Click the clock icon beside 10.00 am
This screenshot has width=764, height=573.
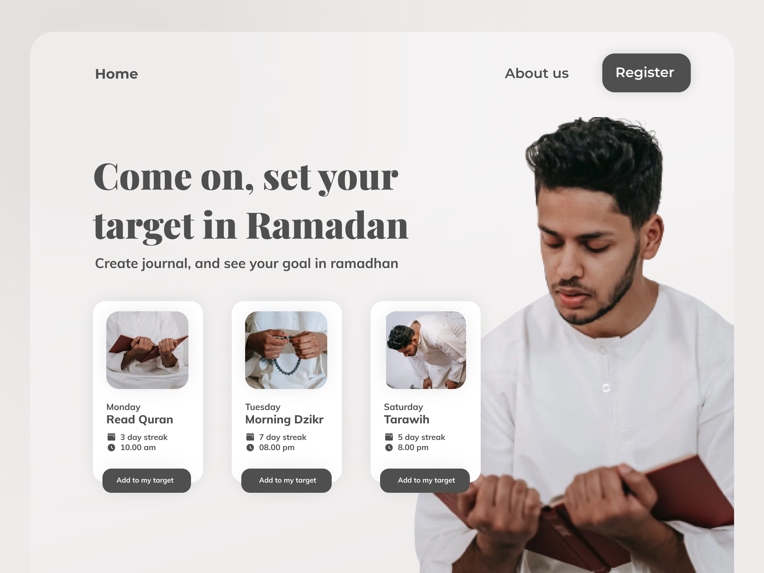(x=111, y=448)
